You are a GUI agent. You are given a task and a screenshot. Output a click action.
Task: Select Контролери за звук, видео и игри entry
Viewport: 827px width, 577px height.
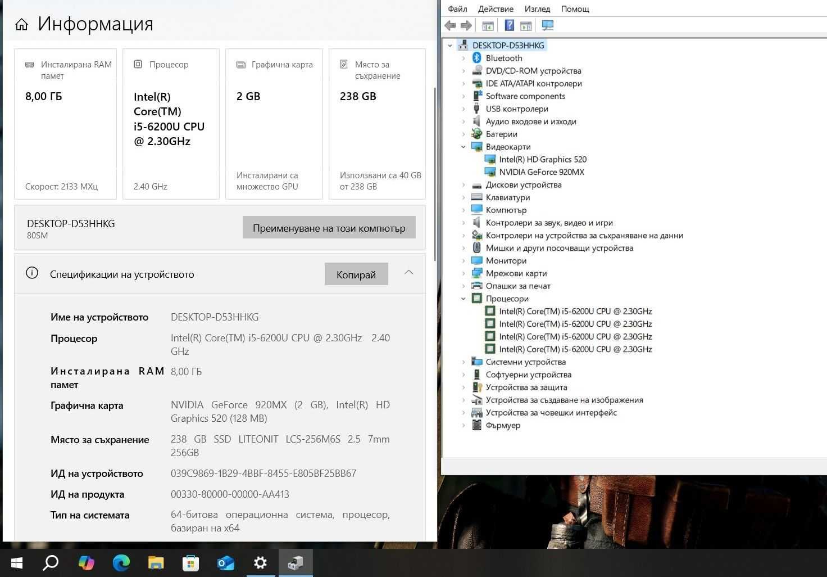(x=549, y=223)
